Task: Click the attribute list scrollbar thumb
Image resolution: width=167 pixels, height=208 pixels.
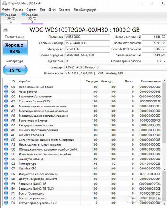Action: tap(164, 113)
